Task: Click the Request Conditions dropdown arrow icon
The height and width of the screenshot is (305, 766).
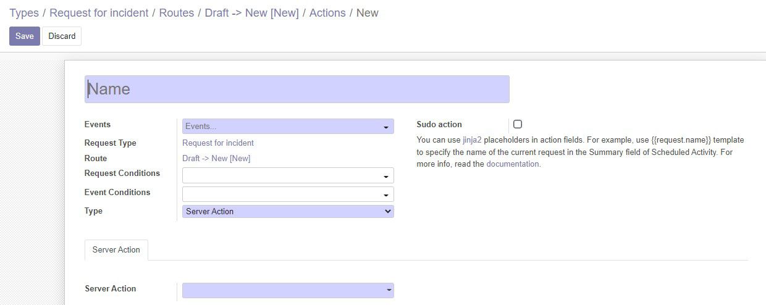Action: [386, 177]
